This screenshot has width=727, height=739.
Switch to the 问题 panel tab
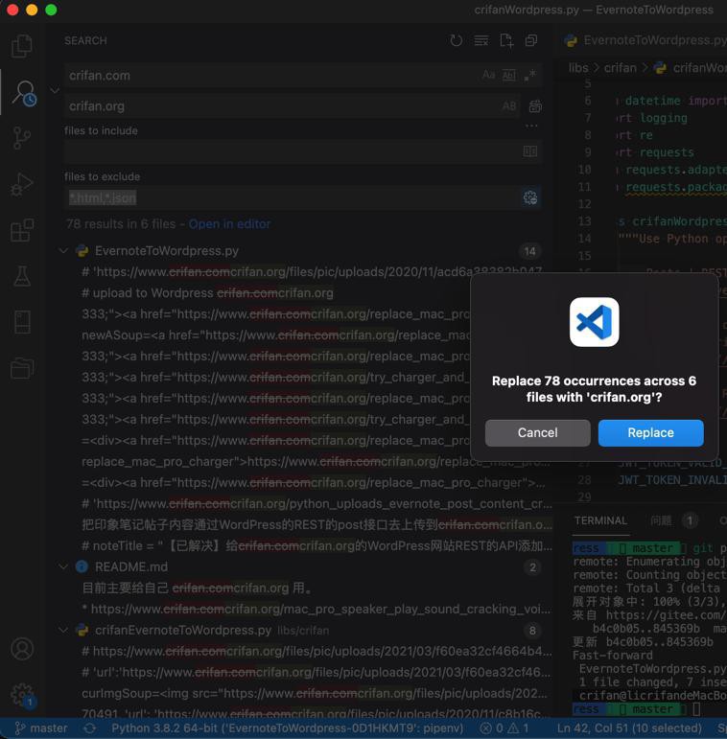point(661,520)
